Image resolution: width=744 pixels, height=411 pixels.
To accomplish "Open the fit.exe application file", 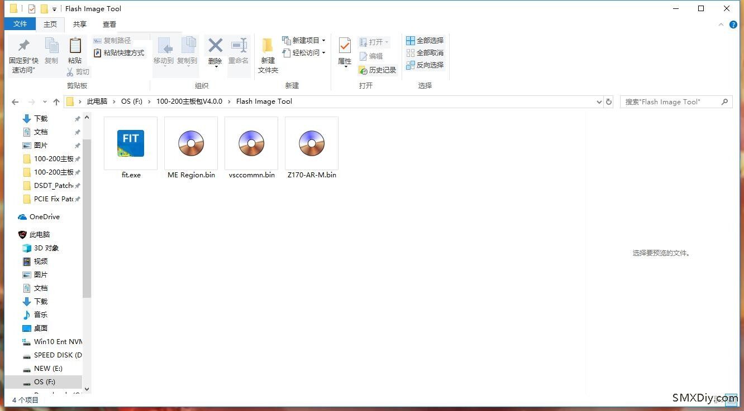I will [131, 148].
